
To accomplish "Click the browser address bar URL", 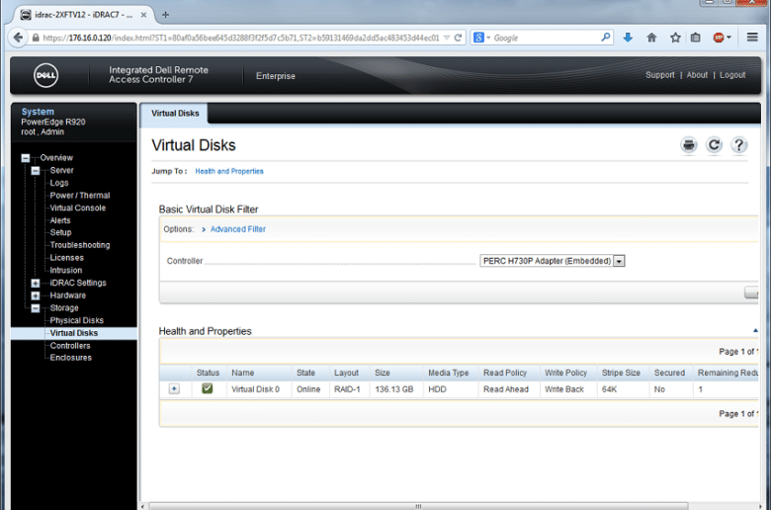I will [x=241, y=38].
